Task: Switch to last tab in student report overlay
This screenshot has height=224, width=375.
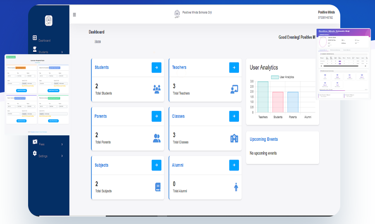Action: click(x=347, y=50)
